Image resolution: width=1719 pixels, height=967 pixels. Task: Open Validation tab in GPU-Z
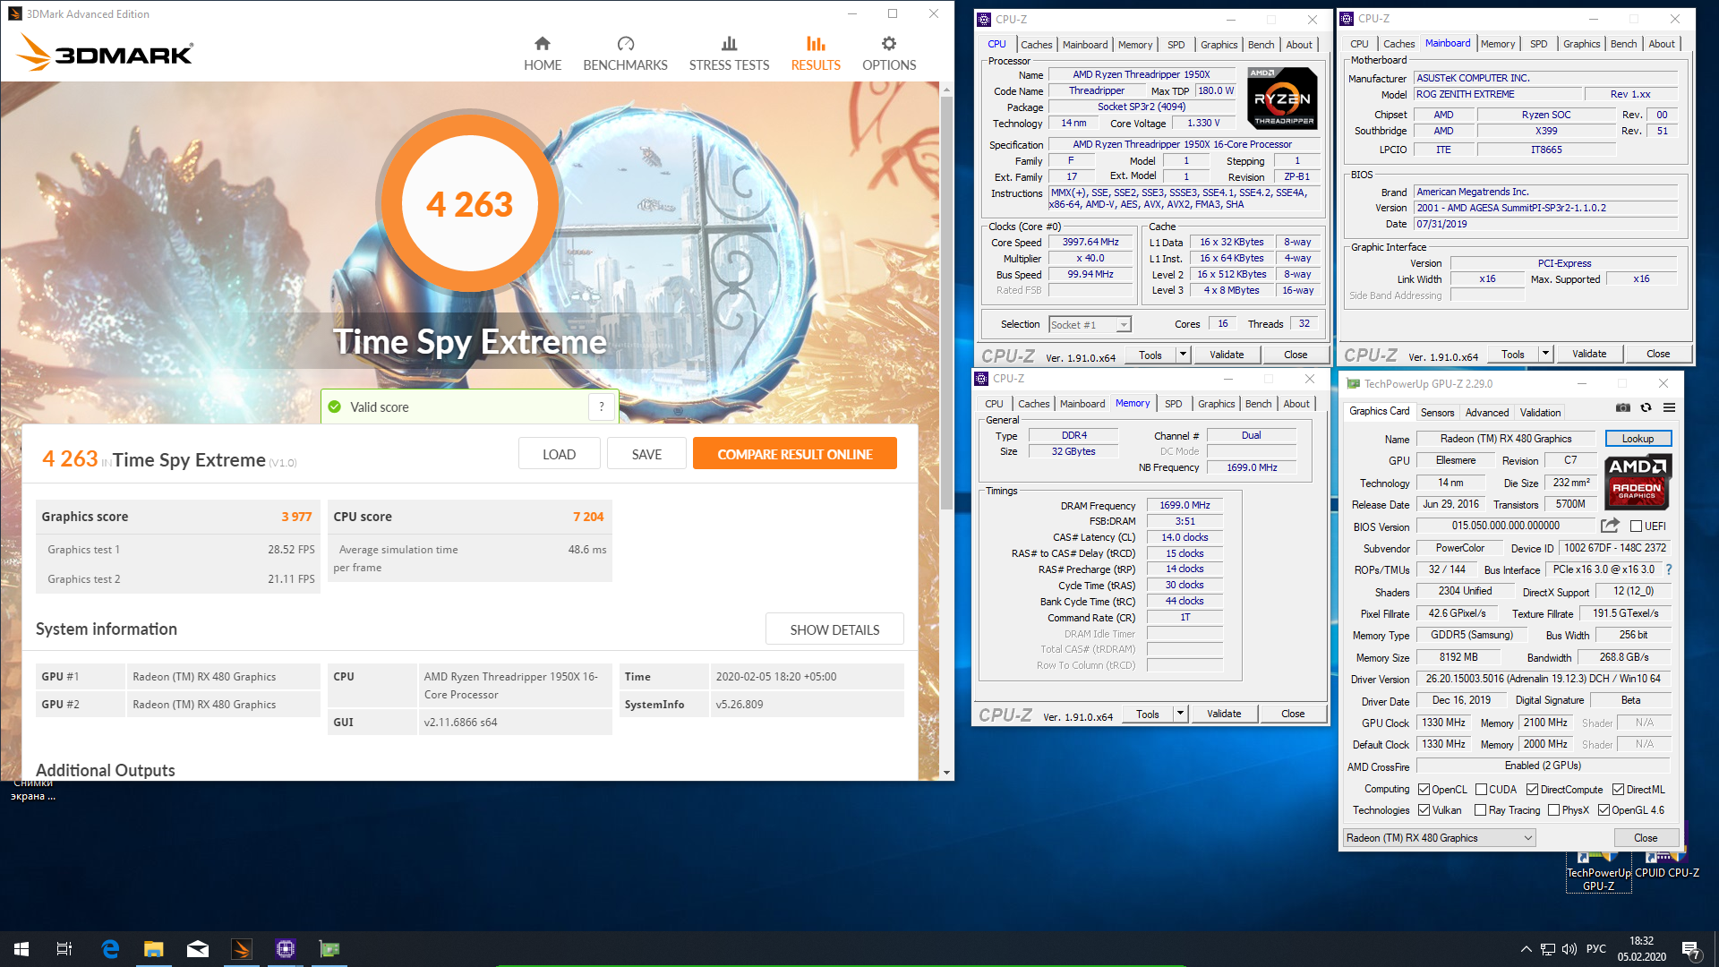pos(1540,413)
